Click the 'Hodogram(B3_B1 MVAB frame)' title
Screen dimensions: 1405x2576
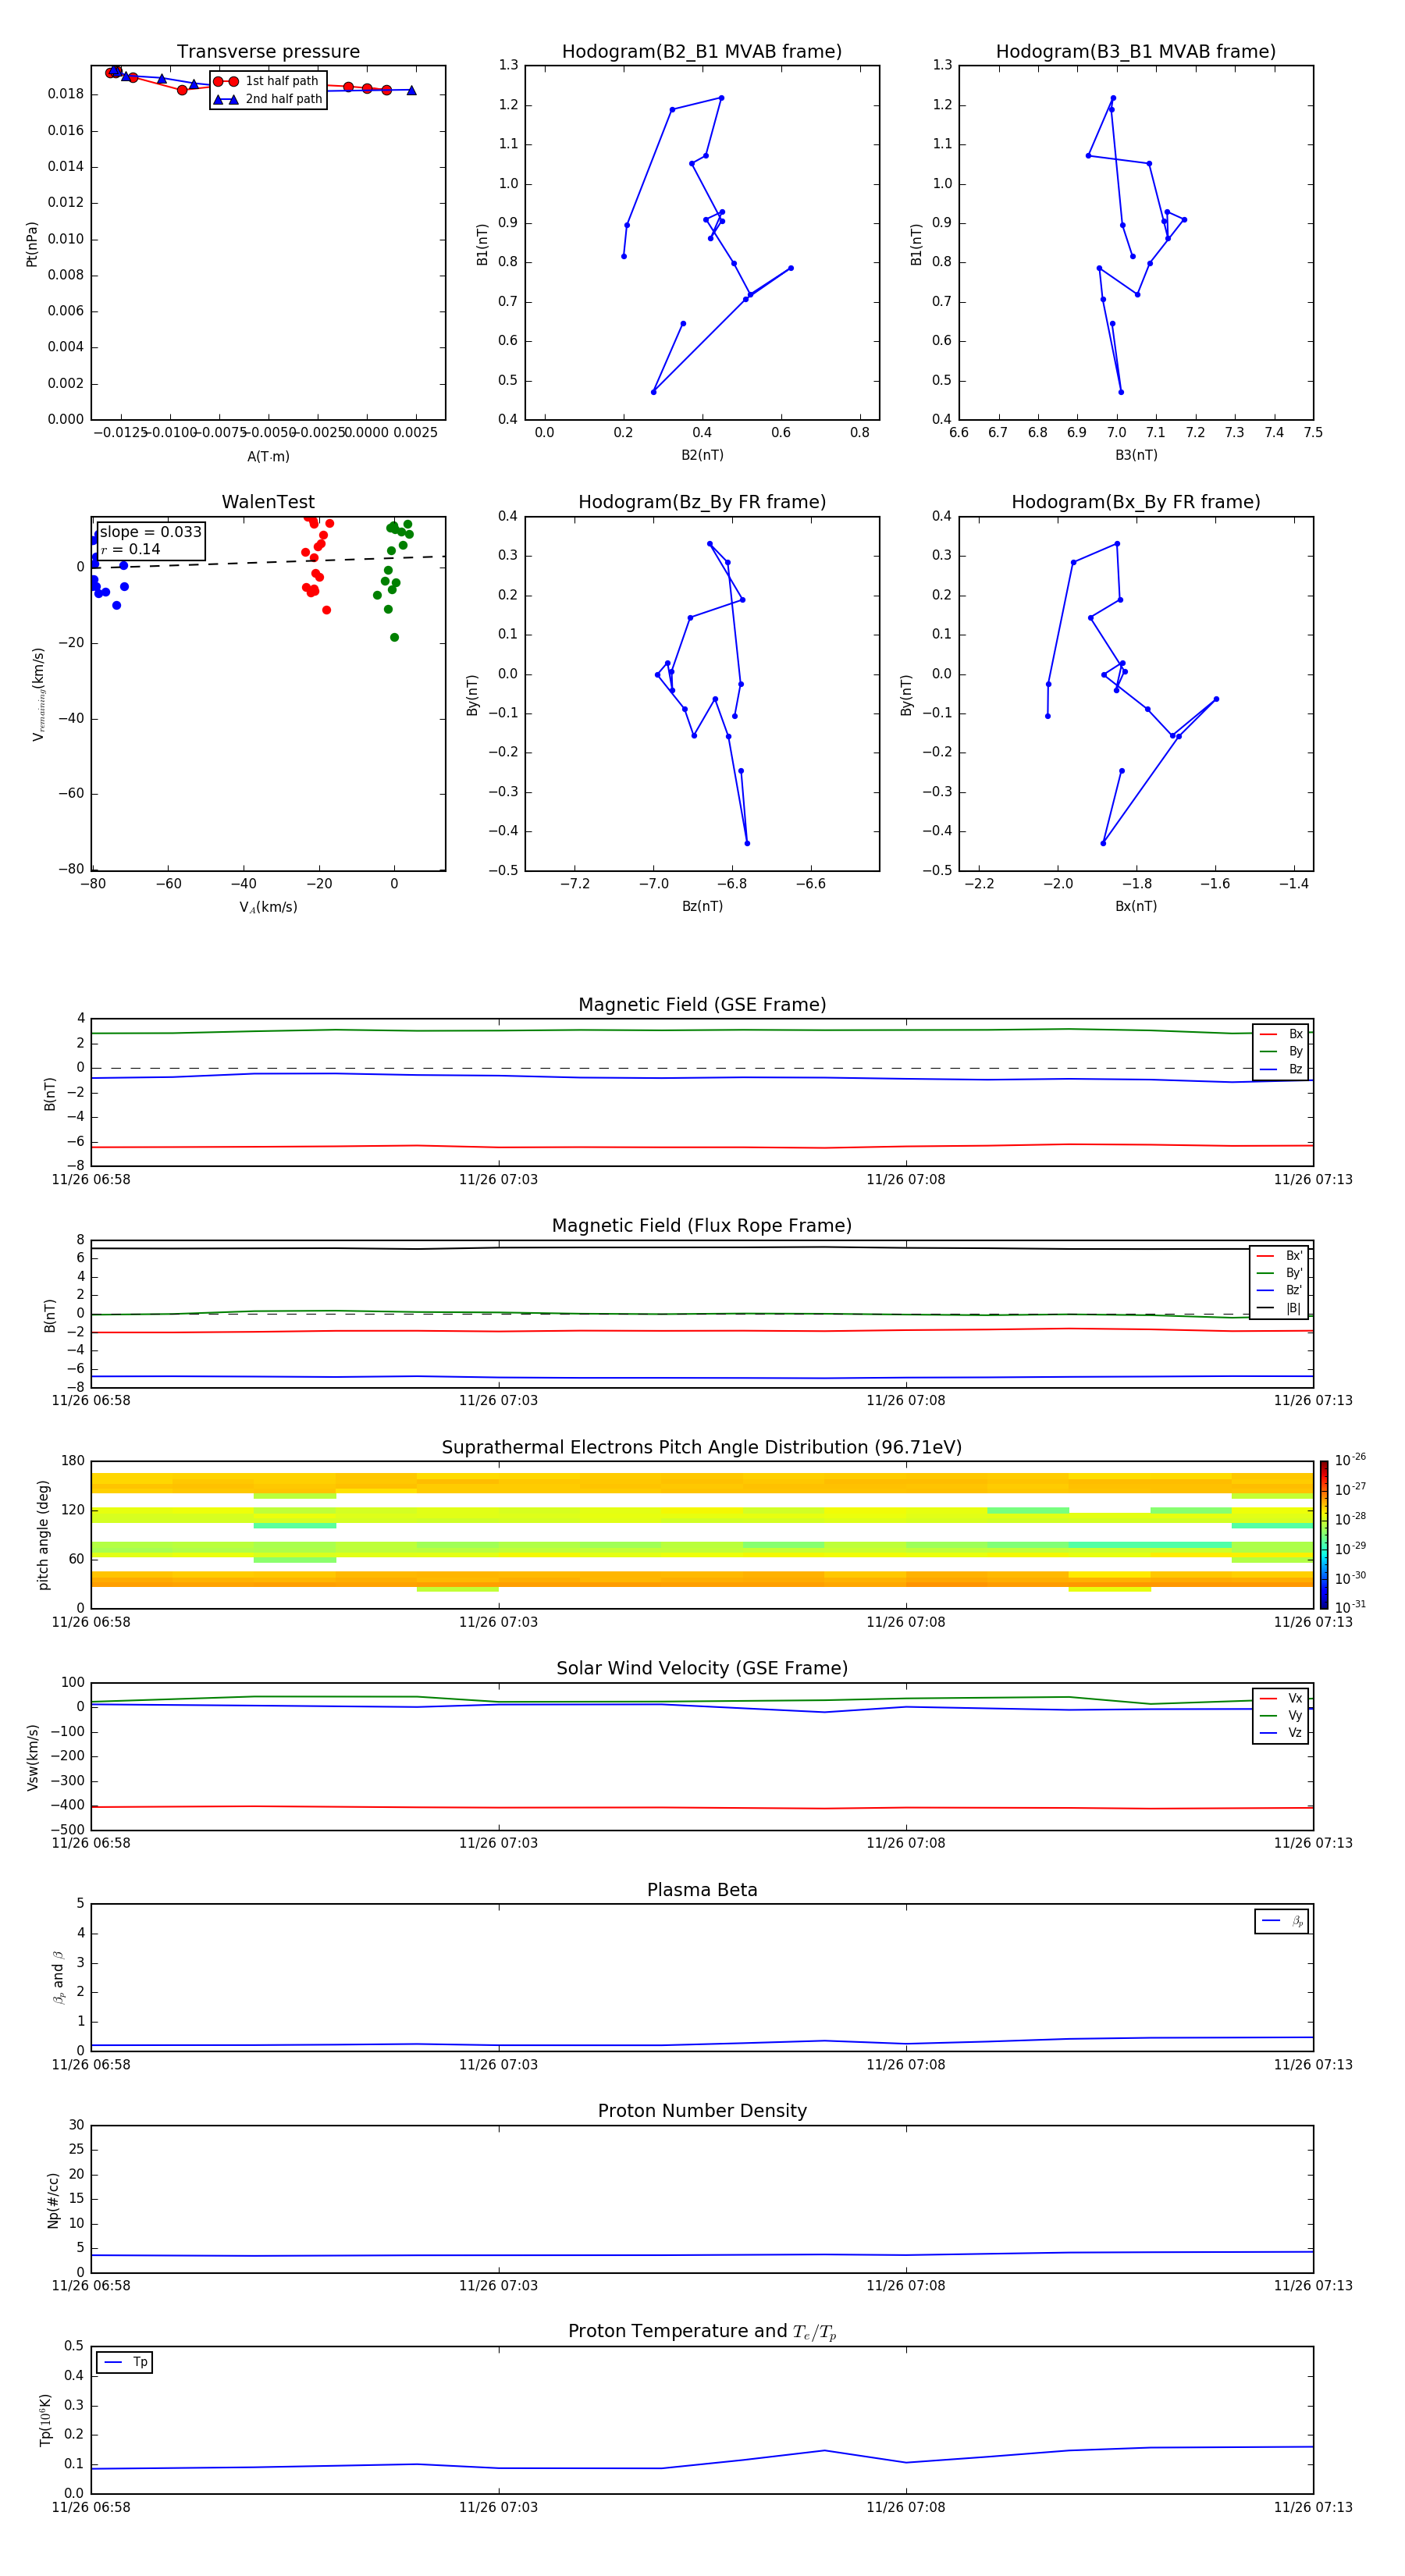1136,52
